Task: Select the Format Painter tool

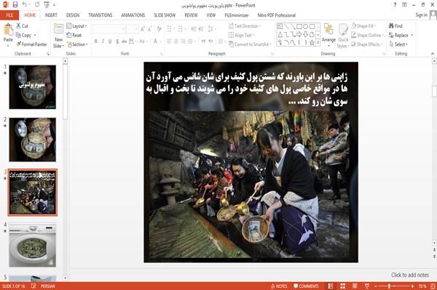Action: [31, 44]
